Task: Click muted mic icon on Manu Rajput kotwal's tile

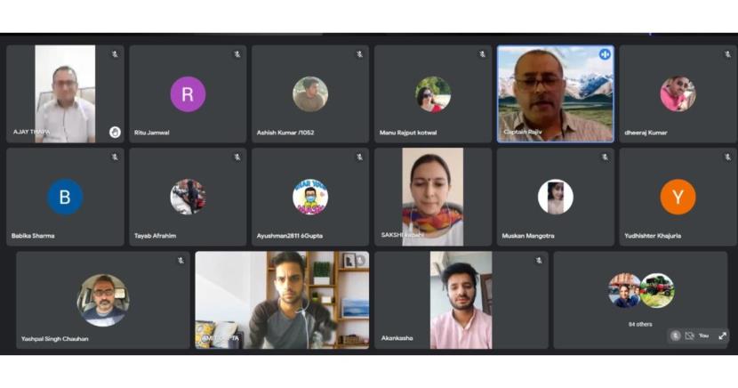Action: (483, 54)
